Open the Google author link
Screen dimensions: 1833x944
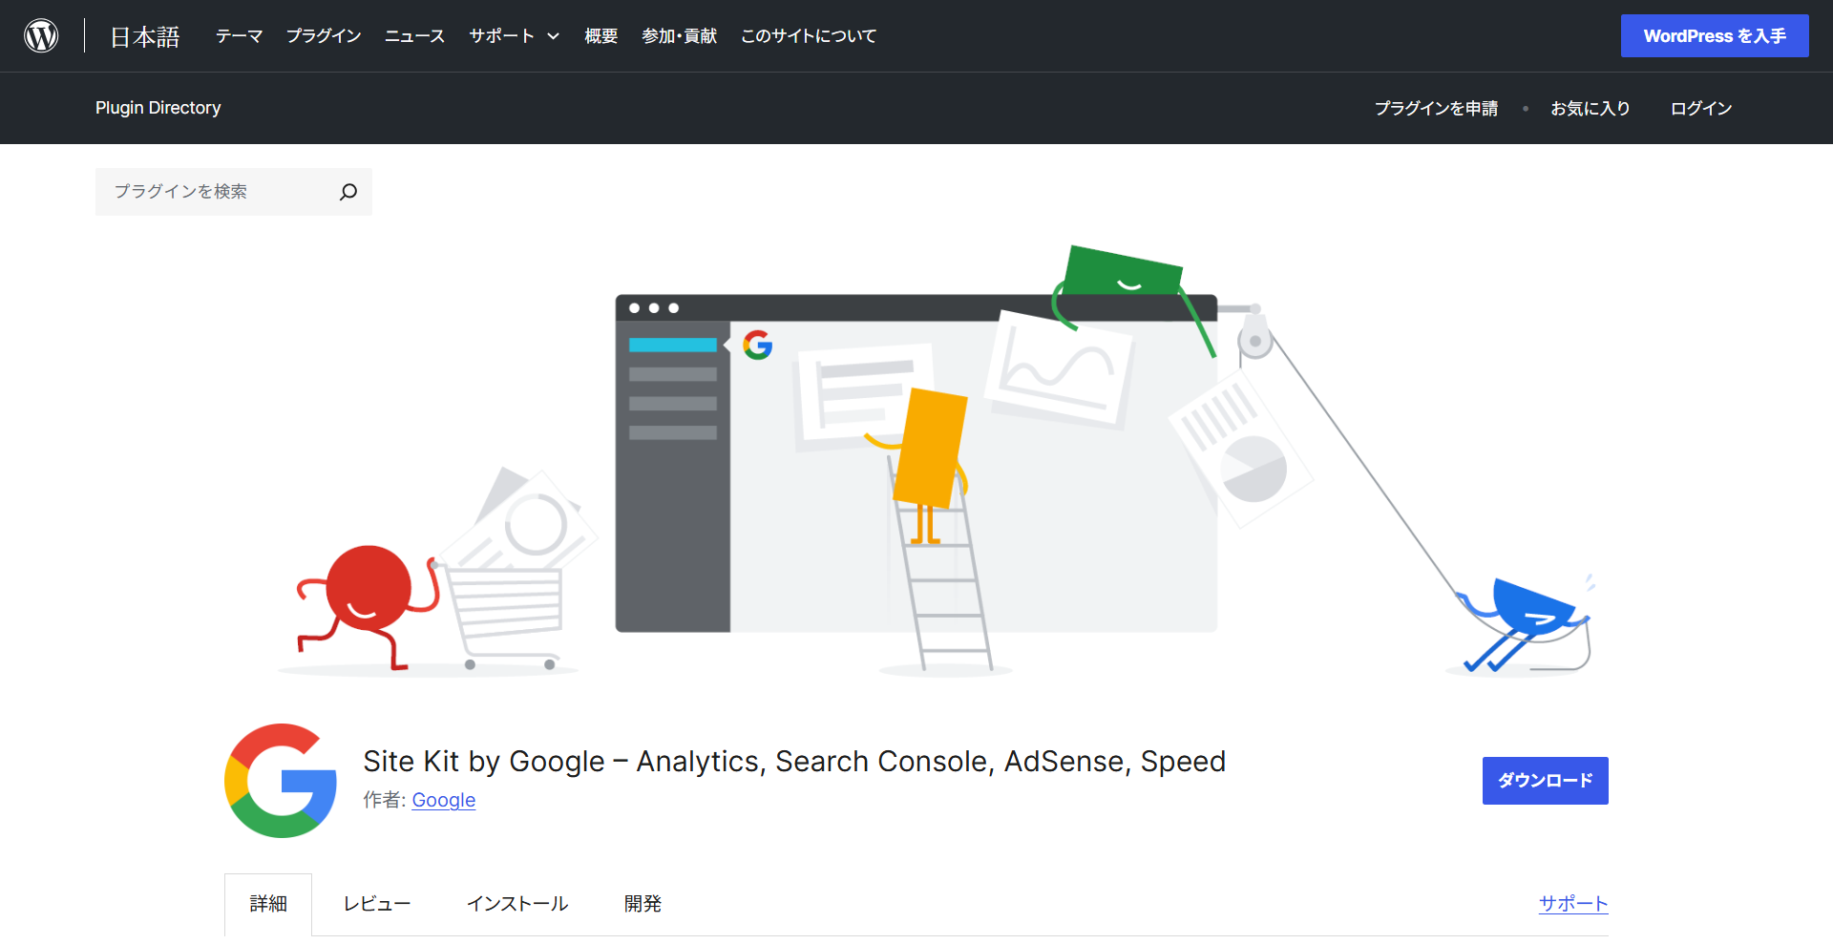click(443, 800)
